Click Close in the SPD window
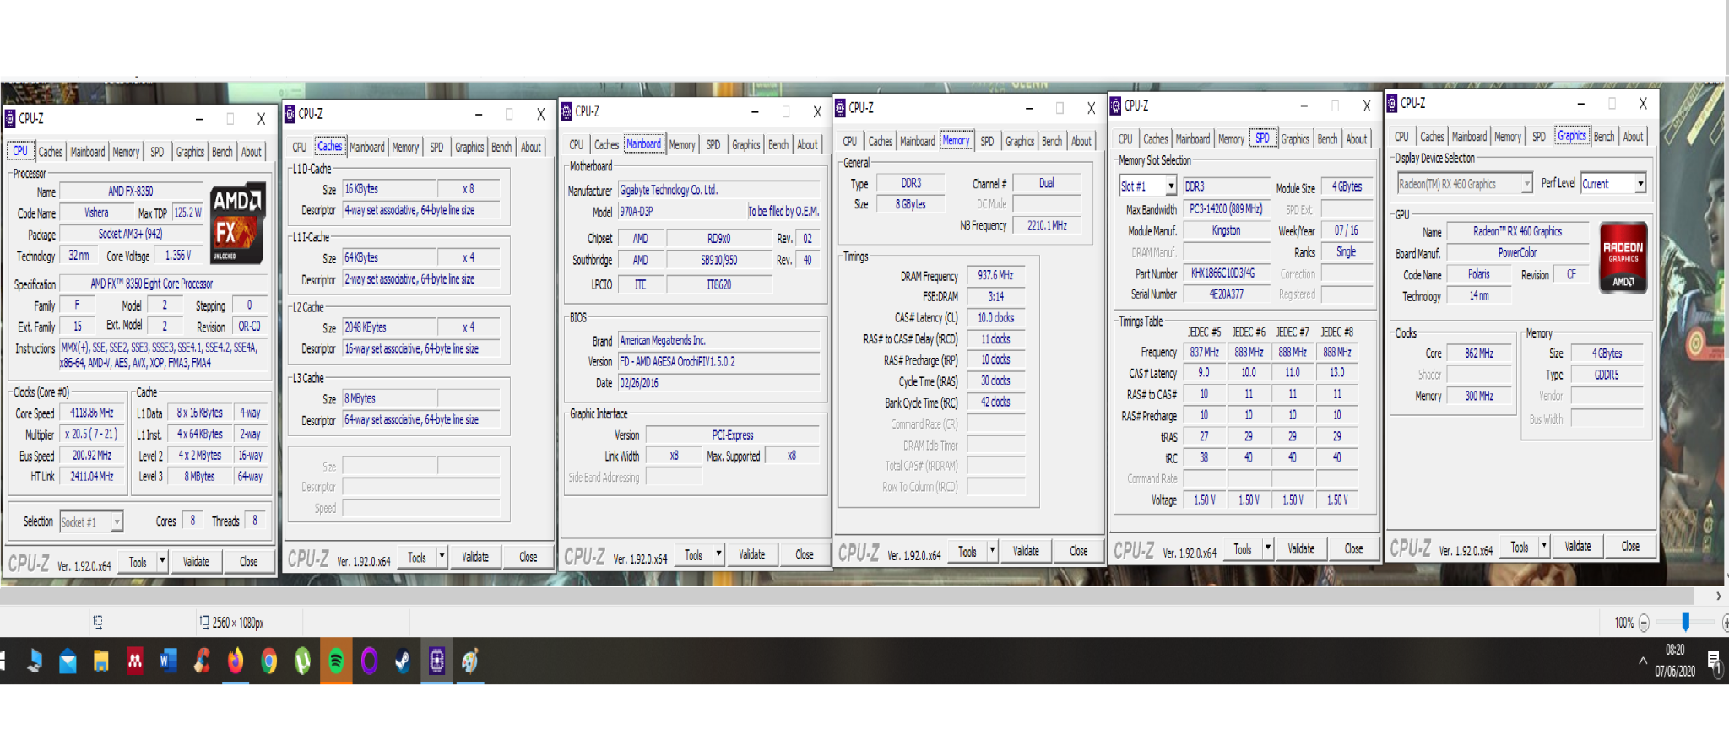1729x729 pixels. click(x=1354, y=548)
